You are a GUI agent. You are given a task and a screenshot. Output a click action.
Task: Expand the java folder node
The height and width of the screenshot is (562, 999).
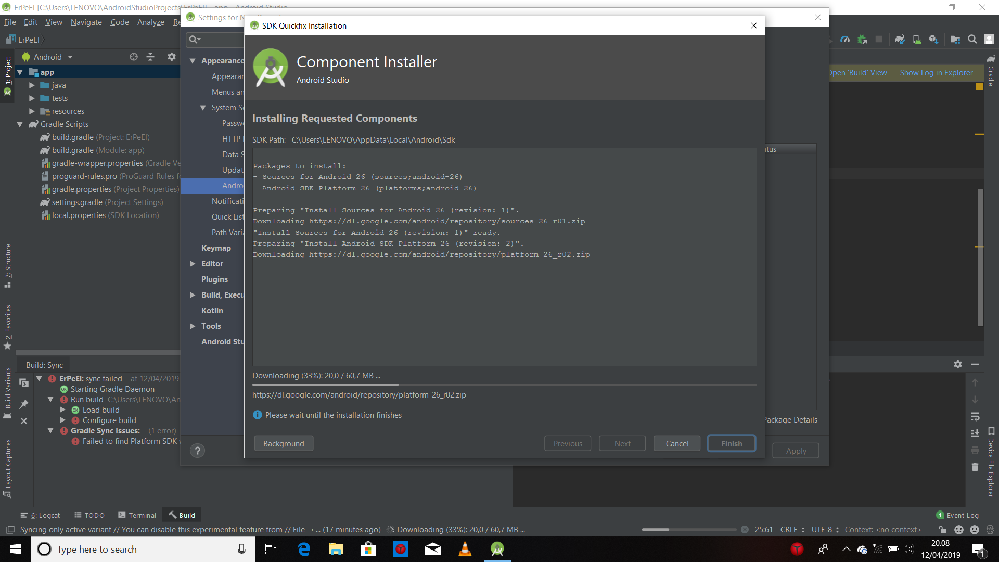[x=32, y=85]
